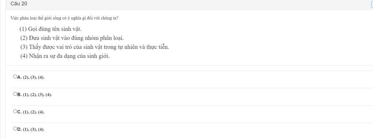This screenshot has width=373, height=139.
Task: Click answer text "(1), (2), (3), (4)."
Action: coord(38,95)
